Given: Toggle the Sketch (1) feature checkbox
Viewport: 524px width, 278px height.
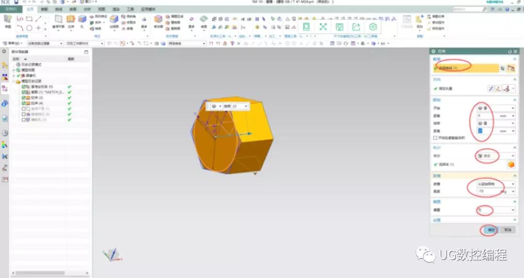Looking at the screenshot, I should point(24,92).
